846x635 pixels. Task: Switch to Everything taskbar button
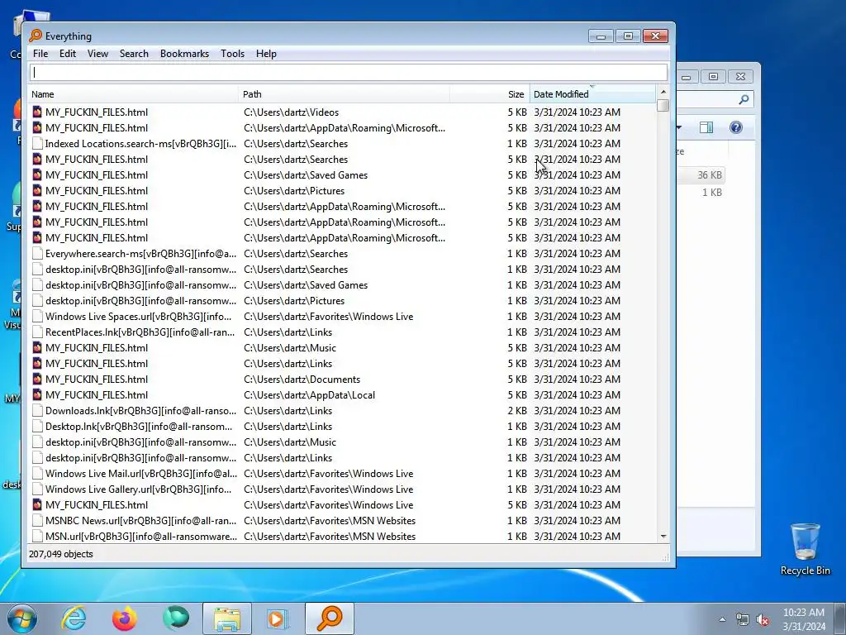coord(330,618)
